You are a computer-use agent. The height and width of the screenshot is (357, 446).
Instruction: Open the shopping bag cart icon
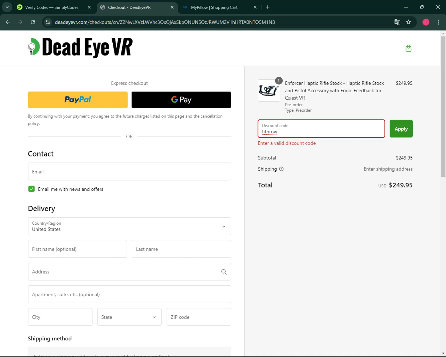click(x=408, y=48)
